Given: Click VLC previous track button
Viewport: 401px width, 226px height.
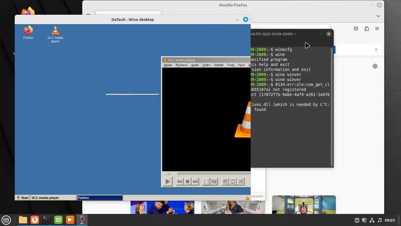Looking at the screenshot, I should [x=180, y=182].
